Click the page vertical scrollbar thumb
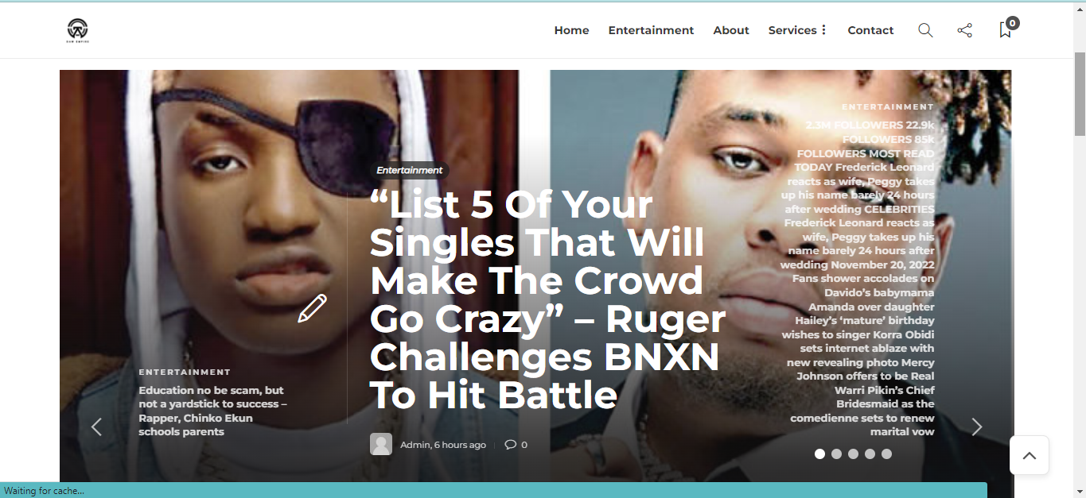Viewport: 1086px width, 498px height. click(x=1080, y=94)
